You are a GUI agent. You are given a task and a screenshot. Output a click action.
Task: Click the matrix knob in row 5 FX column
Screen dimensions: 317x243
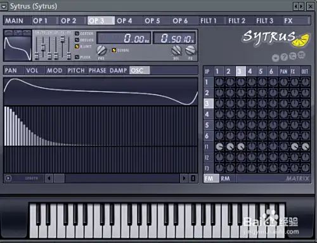click(x=294, y=125)
